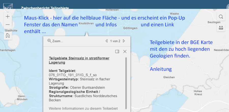Reset map to home view
This screenshot has width=229, height=112.
coord(8,35)
